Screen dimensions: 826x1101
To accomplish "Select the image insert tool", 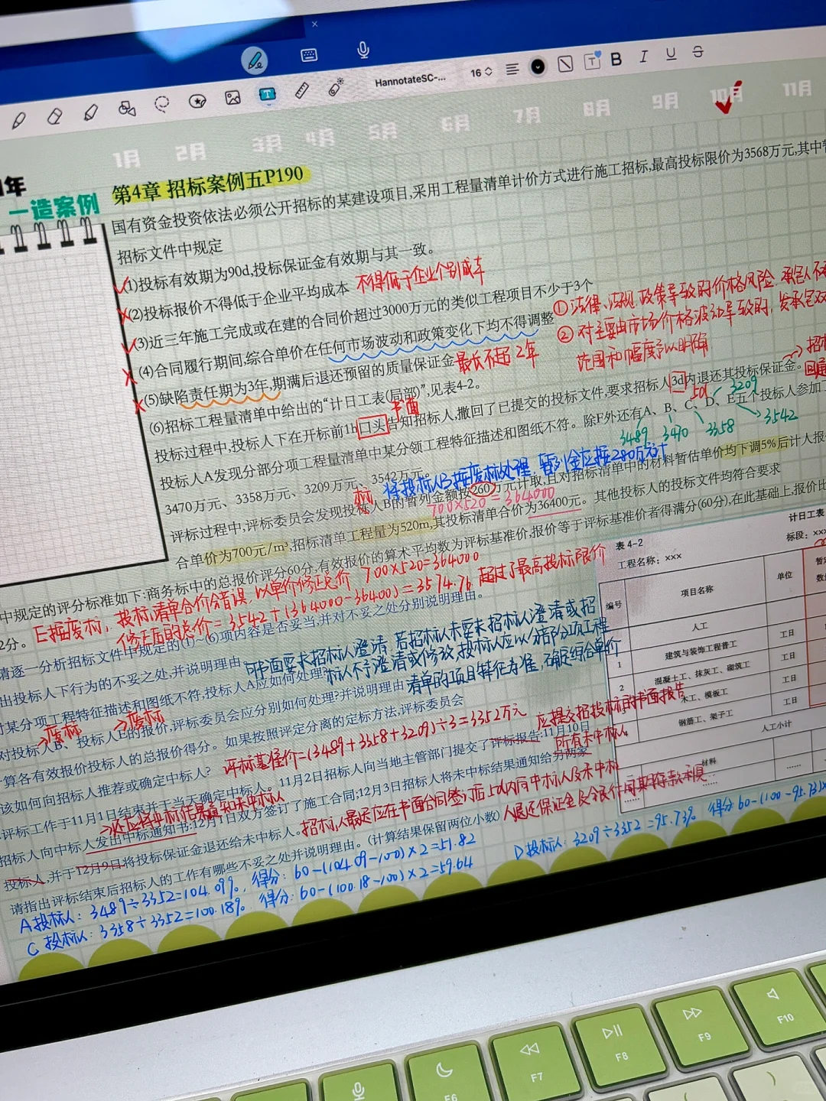I will click(x=233, y=96).
